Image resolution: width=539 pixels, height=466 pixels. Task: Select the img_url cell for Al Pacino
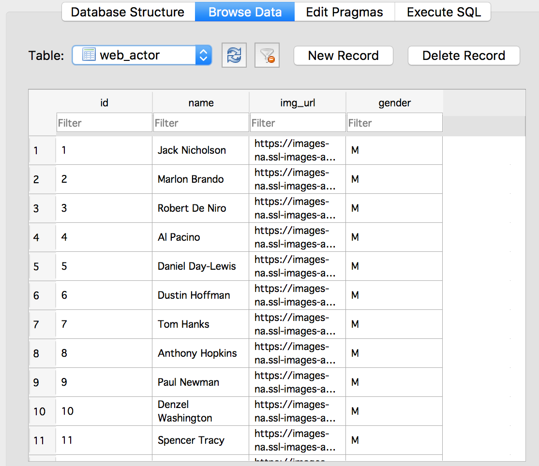click(298, 237)
